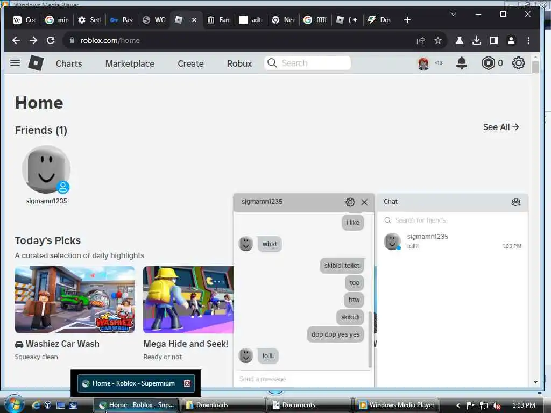Open the Robux page
This screenshot has height=413, width=551.
239,63
